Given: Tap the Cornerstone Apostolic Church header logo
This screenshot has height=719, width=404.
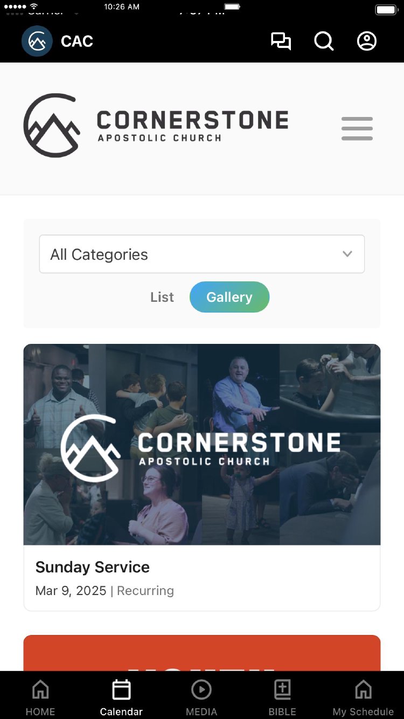Looking at the screenshot, I should [x=156, y=126].
